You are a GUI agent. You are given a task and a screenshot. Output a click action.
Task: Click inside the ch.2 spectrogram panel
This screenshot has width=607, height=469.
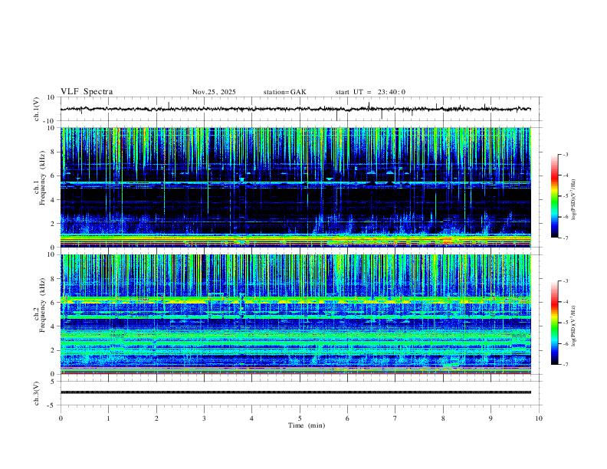click(295, 314)
